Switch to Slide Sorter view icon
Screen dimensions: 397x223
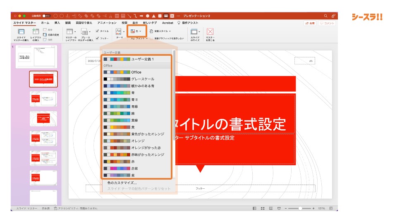point(263,208)
